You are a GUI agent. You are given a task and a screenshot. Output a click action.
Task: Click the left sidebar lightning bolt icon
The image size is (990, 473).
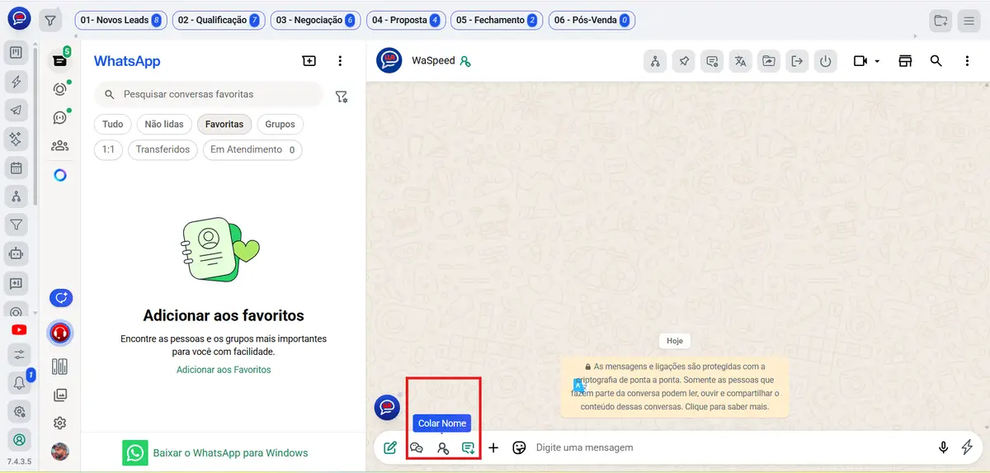(x=16, y=82)
